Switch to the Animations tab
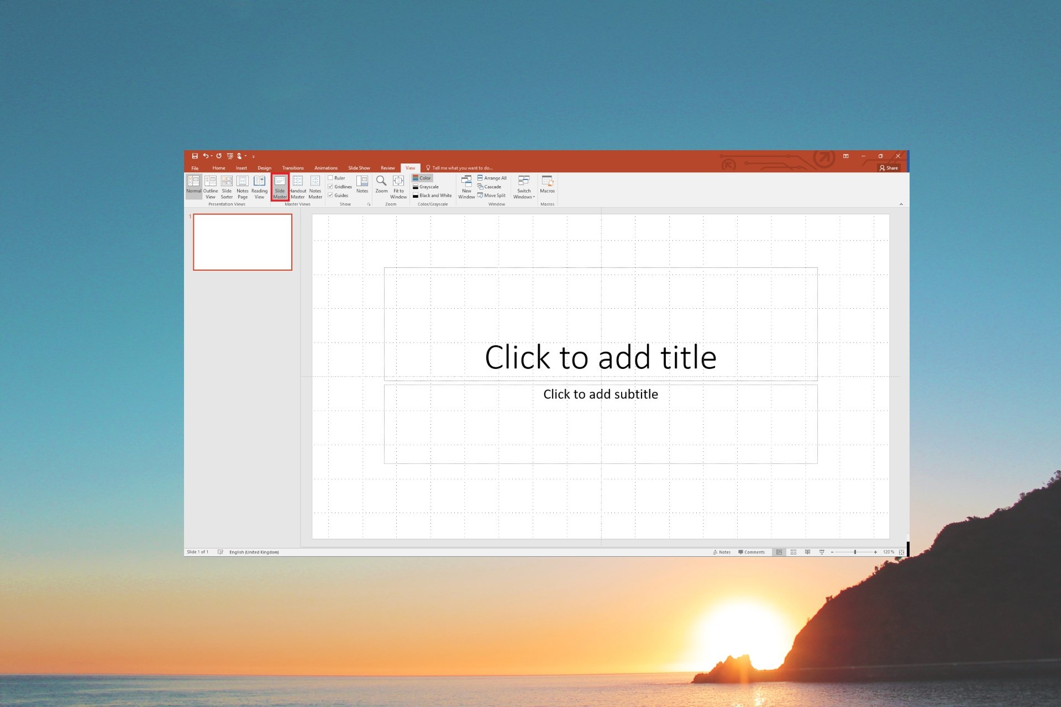 (326, 168)
